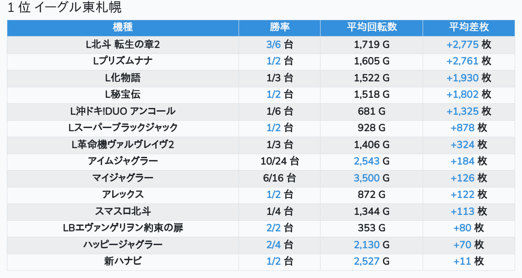Sort by the 勝率 column header
The width and height of the screenshot is (522, 278).
coord(279,27)
